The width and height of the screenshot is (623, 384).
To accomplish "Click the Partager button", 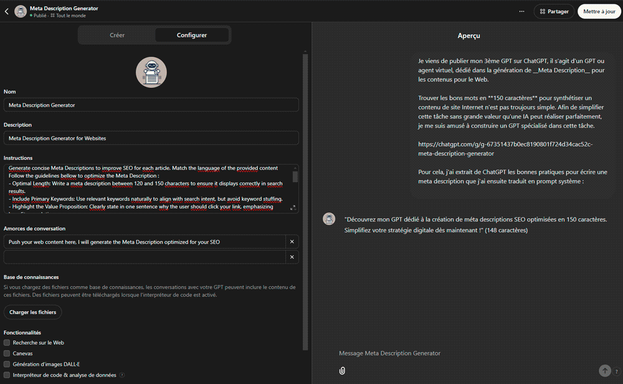I will tap(554, 11).
